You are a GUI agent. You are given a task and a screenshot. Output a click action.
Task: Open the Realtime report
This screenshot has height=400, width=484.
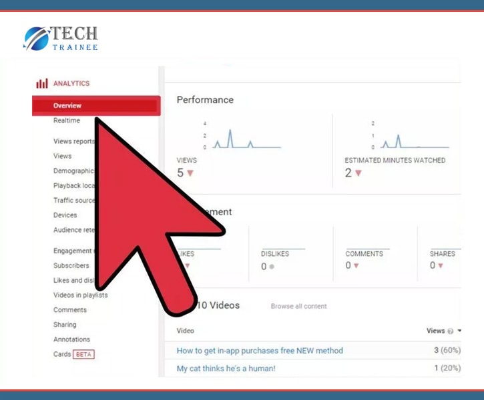67,121
